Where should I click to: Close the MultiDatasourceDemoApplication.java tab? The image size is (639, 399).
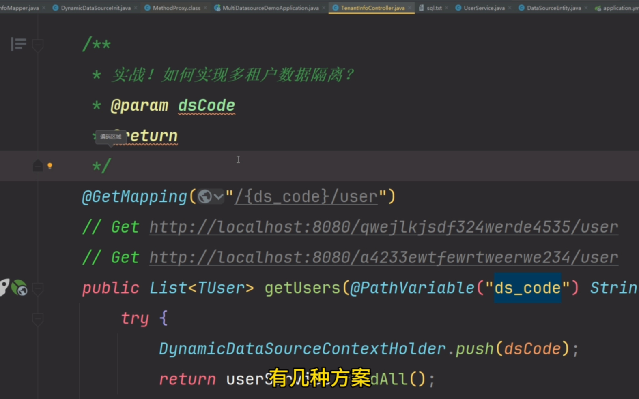323,8
